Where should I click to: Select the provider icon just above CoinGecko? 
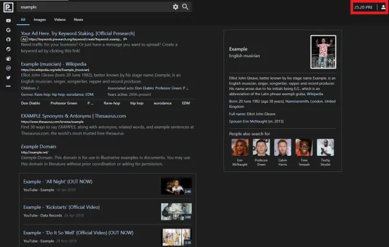pyautogui.click(x=9, y=49)
